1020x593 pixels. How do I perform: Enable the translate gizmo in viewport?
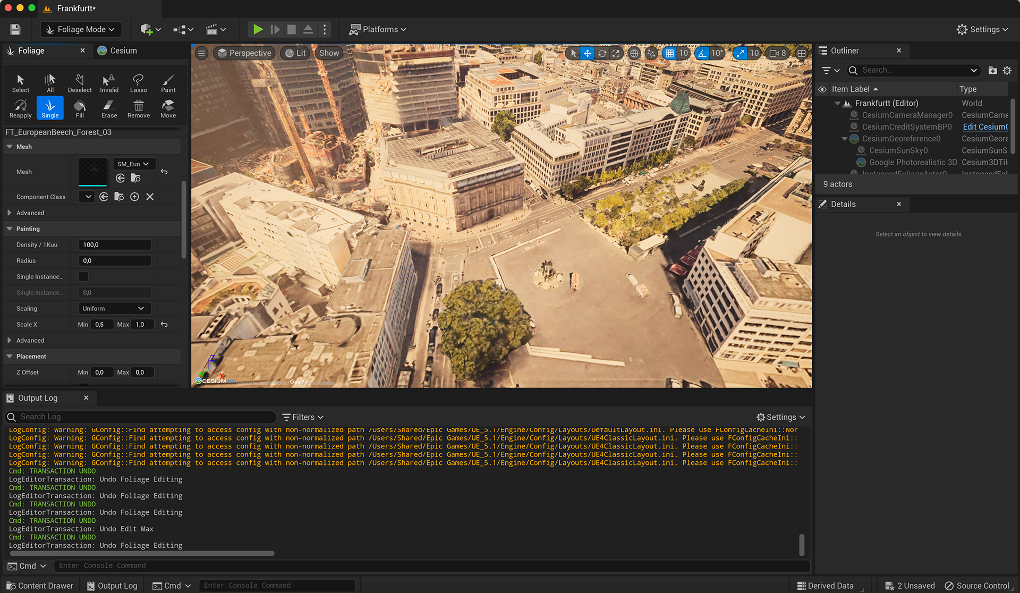click(x=588, y=53)
